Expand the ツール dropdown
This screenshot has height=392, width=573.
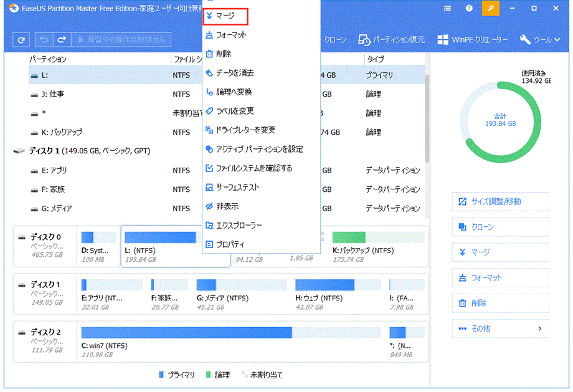click(540, 39)
